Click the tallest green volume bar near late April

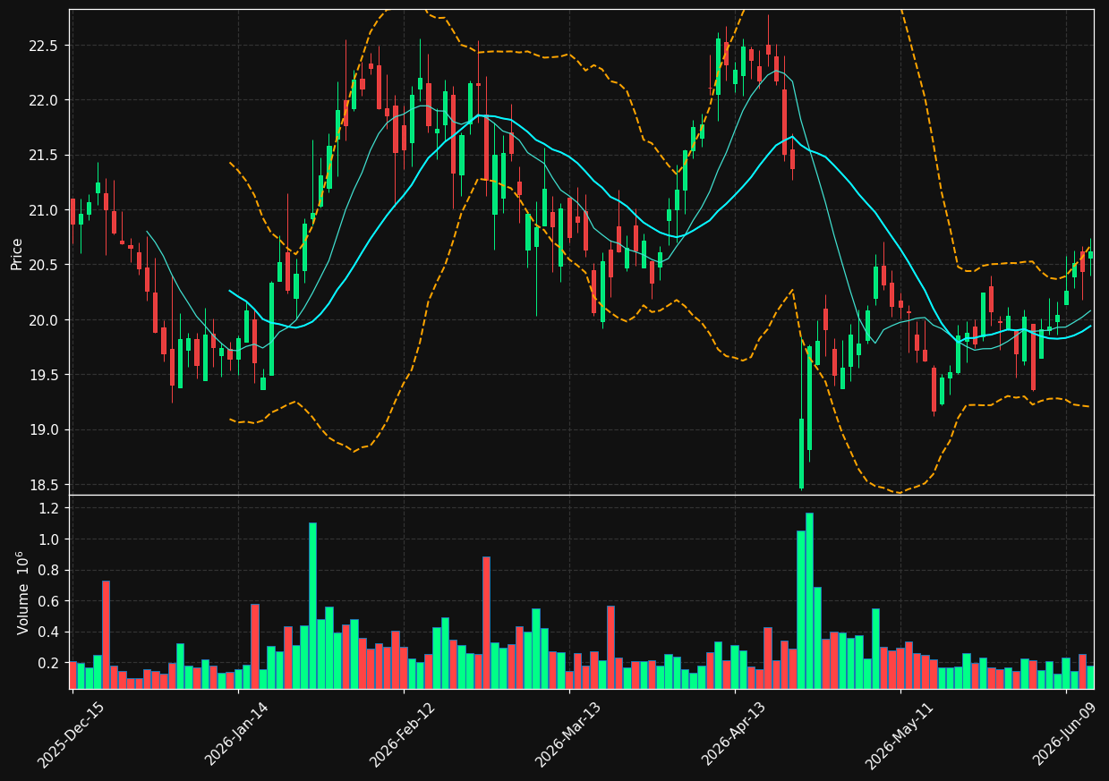(809, 600)
